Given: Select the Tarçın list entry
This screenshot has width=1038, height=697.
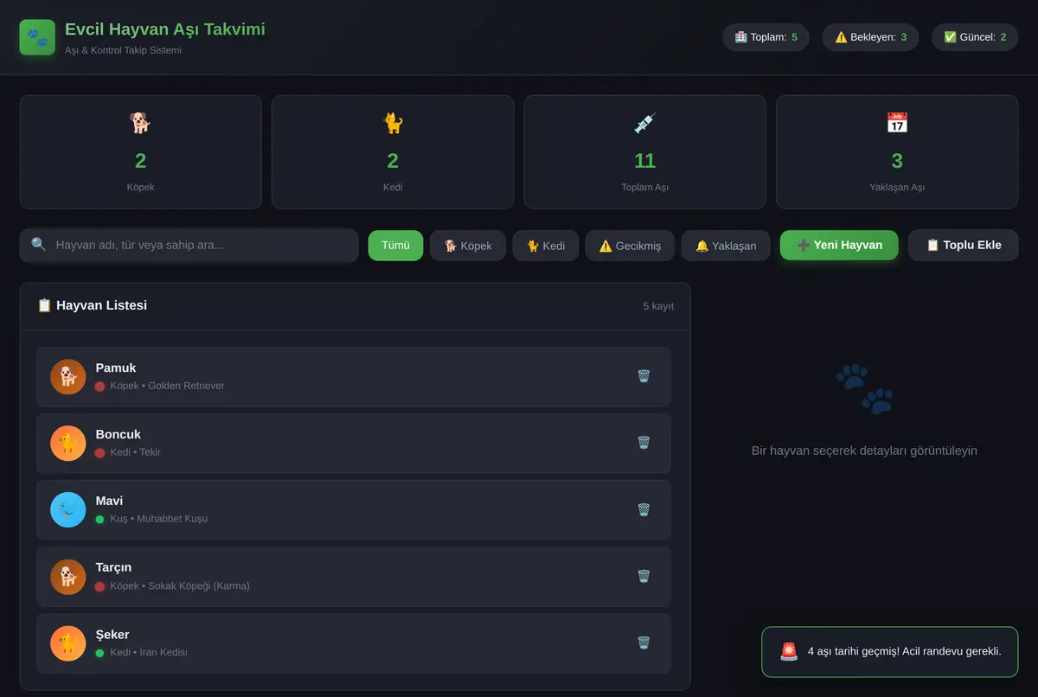Looking at the screenshot, I should [353, 577].
